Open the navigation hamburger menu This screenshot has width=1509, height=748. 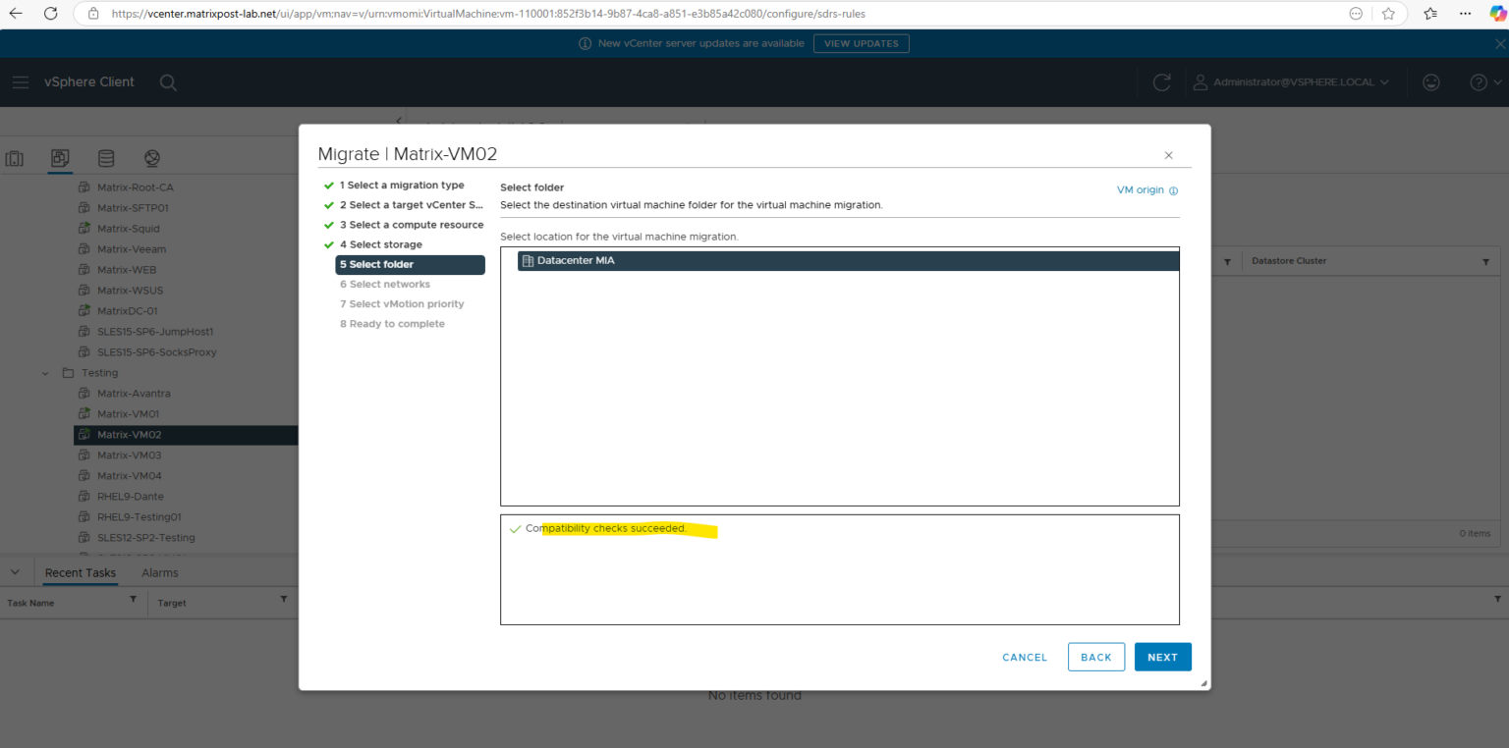21,82
